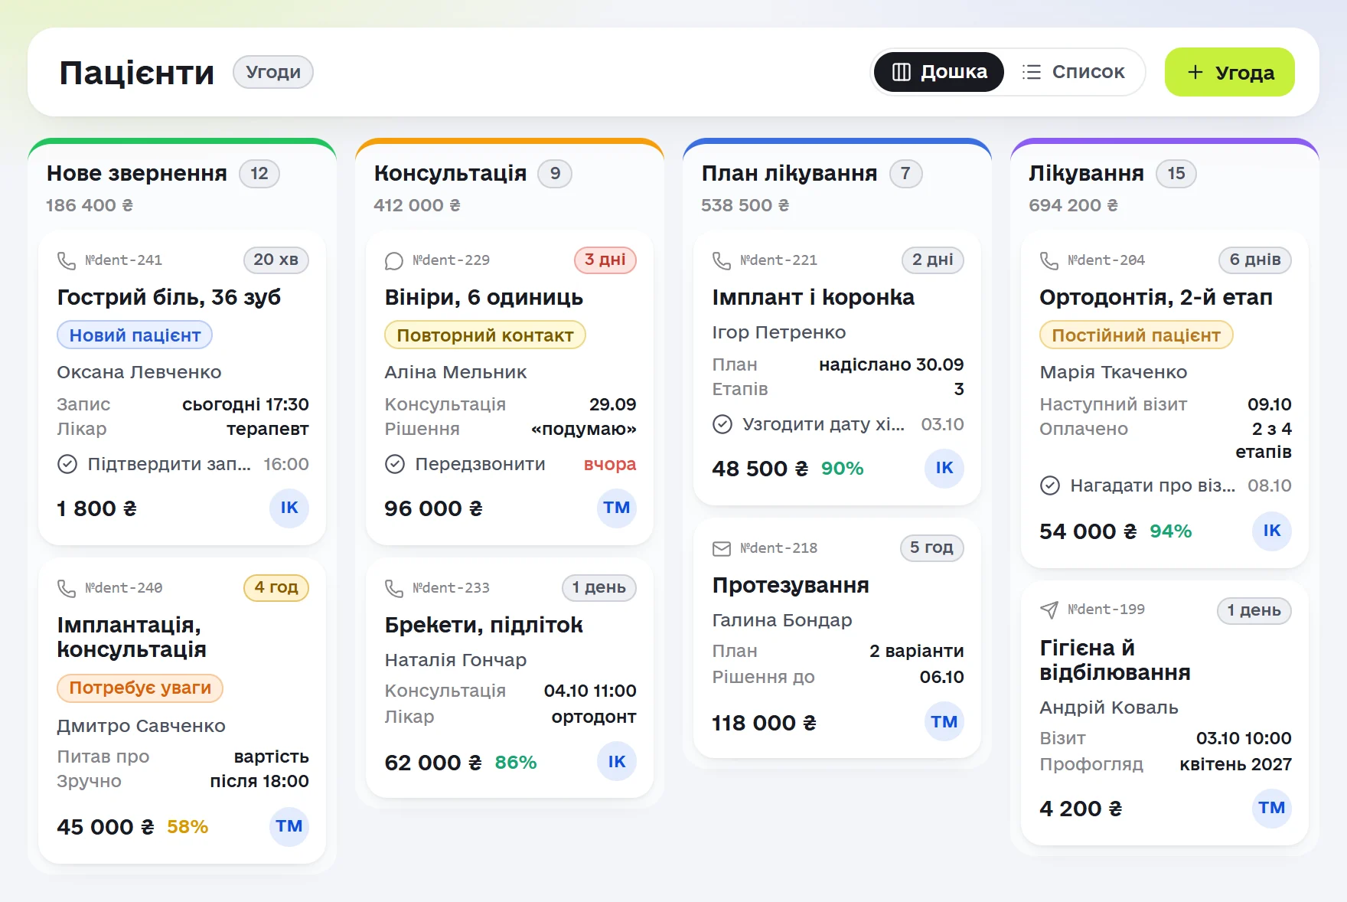Click the 'Повторний контакт' tag

tap(485, 335)
